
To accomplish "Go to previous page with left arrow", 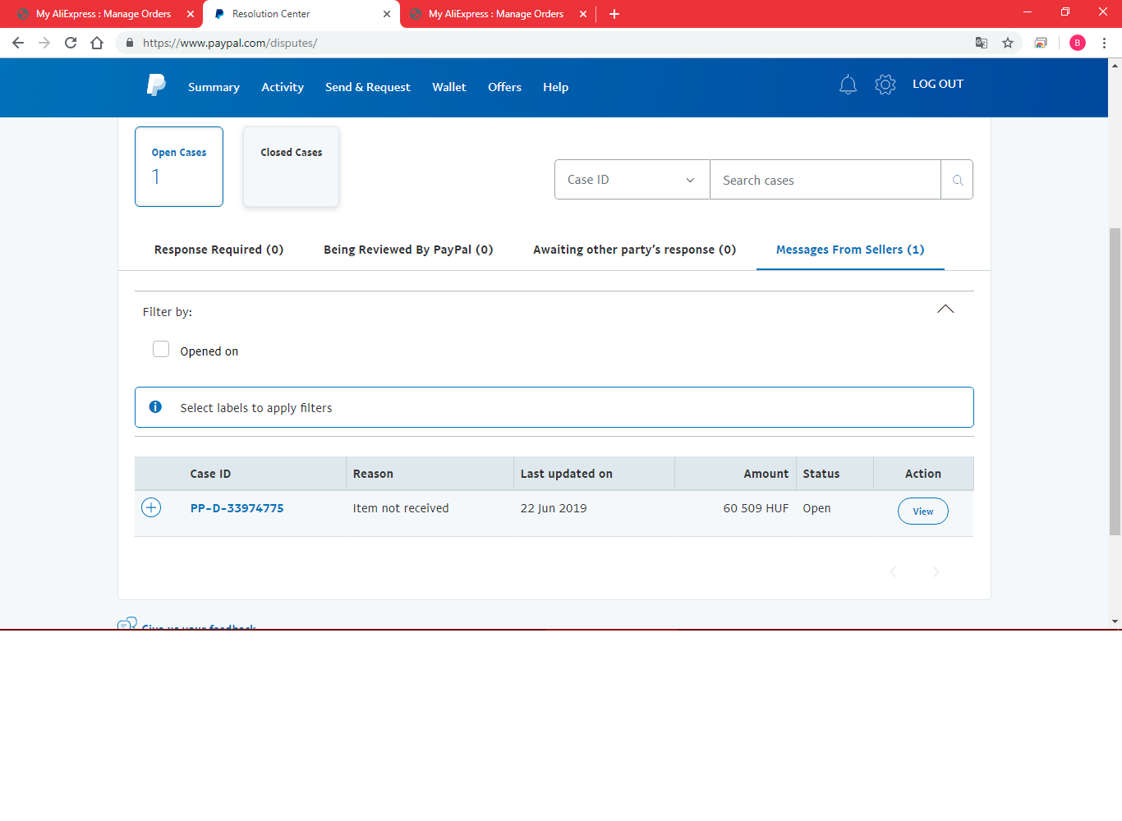I will (894, 571).
